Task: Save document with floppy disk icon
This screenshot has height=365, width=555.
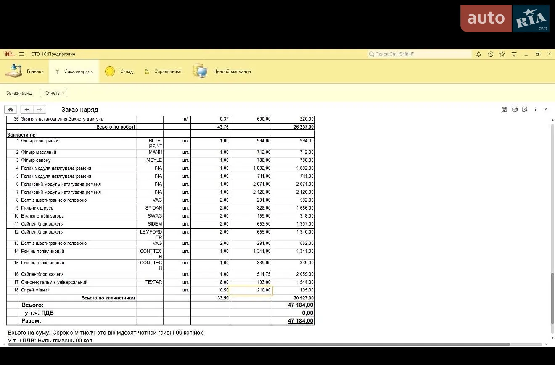Action: pos(504,109)
